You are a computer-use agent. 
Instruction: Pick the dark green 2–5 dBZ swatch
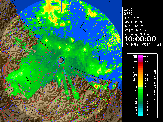click(x=140, y=102)
